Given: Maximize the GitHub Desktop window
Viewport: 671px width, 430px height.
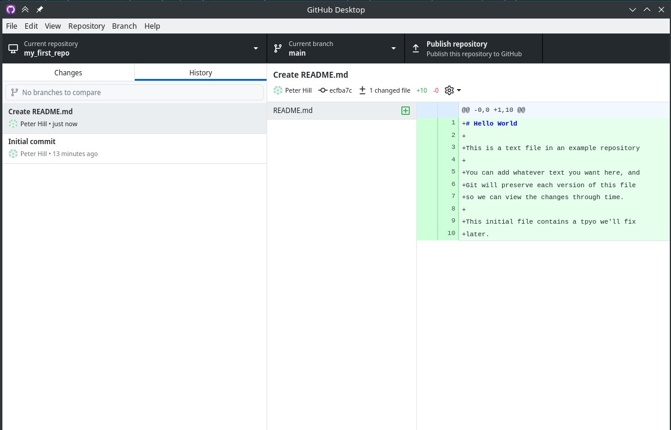Looking at the screenshot, I should 647,10.
